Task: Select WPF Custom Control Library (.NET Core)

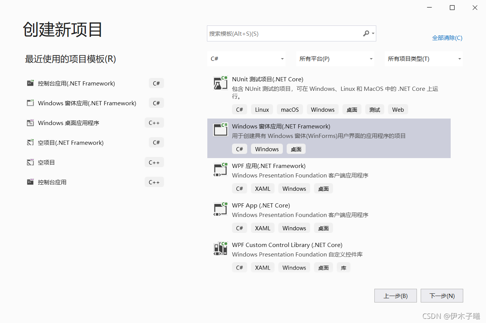Action: coord(287,245)
